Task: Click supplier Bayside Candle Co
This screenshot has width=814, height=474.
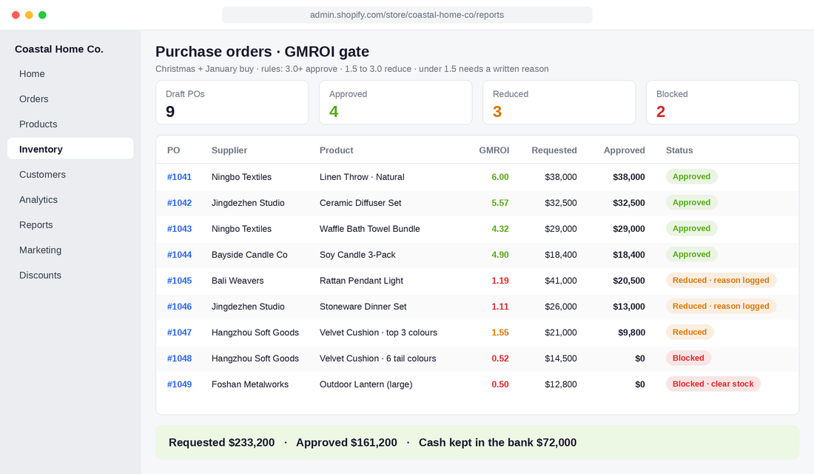Action: click(249, 255)
